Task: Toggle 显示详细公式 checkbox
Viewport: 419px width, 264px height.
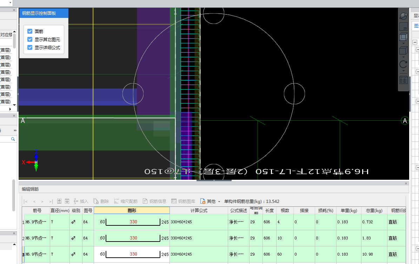Action: tap(30, 47)
